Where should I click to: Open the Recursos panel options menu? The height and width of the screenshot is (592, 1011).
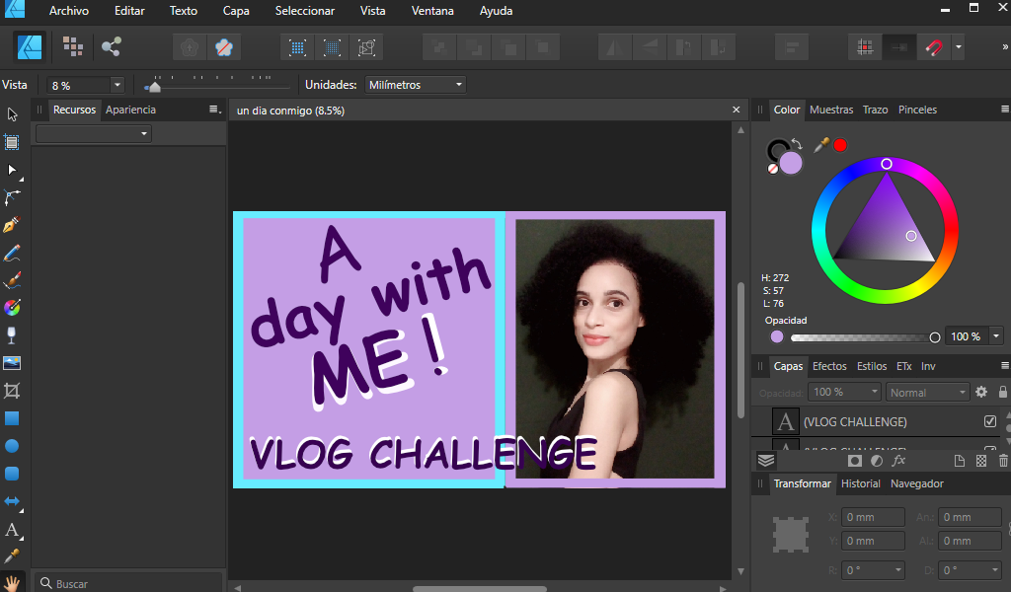(214, 110)
